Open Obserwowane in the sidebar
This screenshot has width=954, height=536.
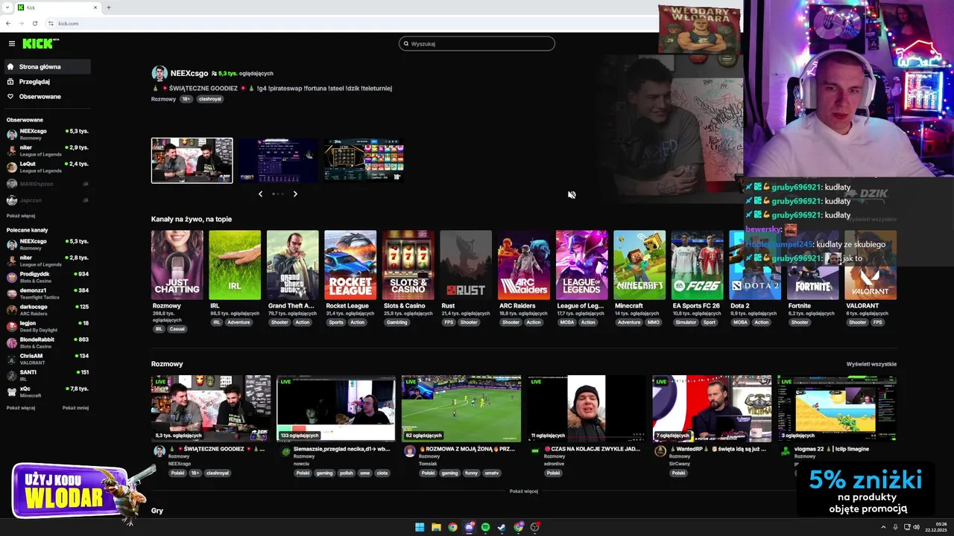point(48,97)
